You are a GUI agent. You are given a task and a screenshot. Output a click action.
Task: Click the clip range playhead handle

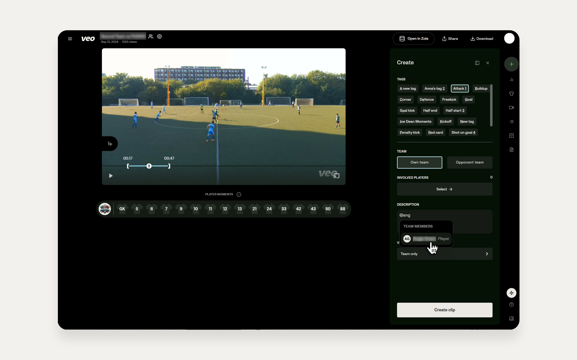point(149,166)
